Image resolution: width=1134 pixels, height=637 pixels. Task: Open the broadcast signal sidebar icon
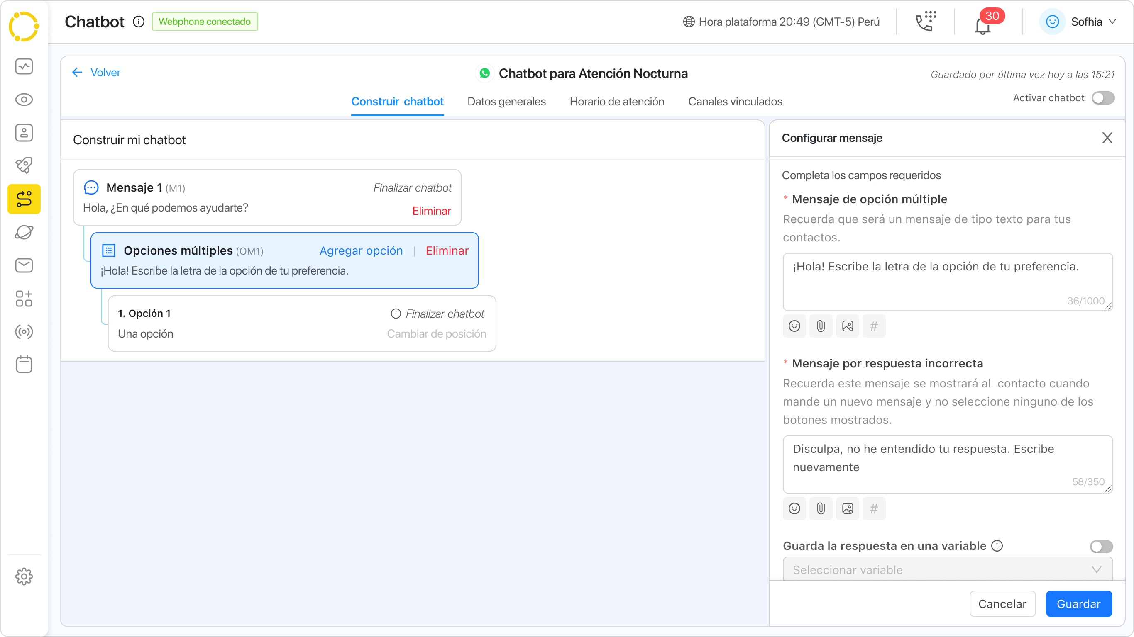24,332
